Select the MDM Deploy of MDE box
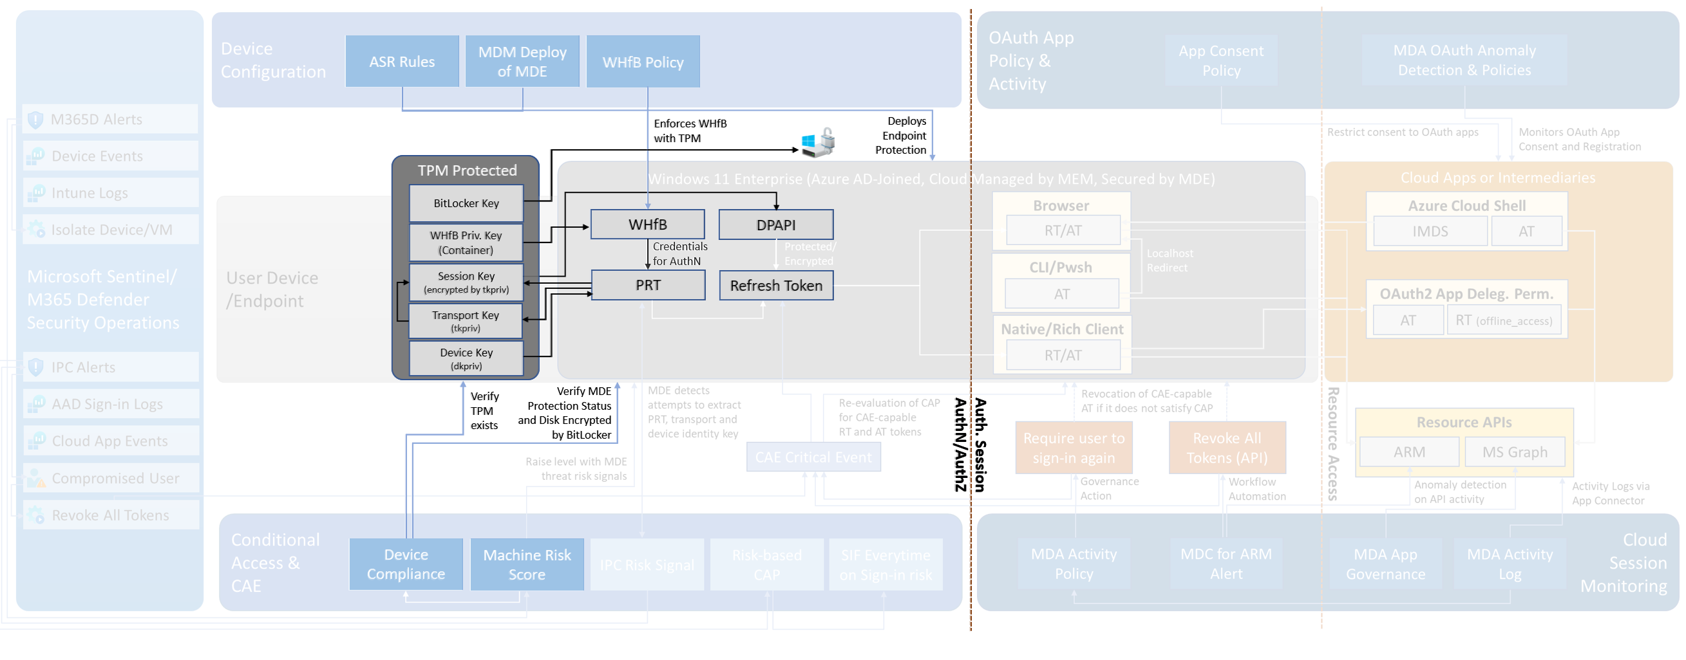Image resolution: width=1686 pixels, height=660 pixels. coord(522,61)
